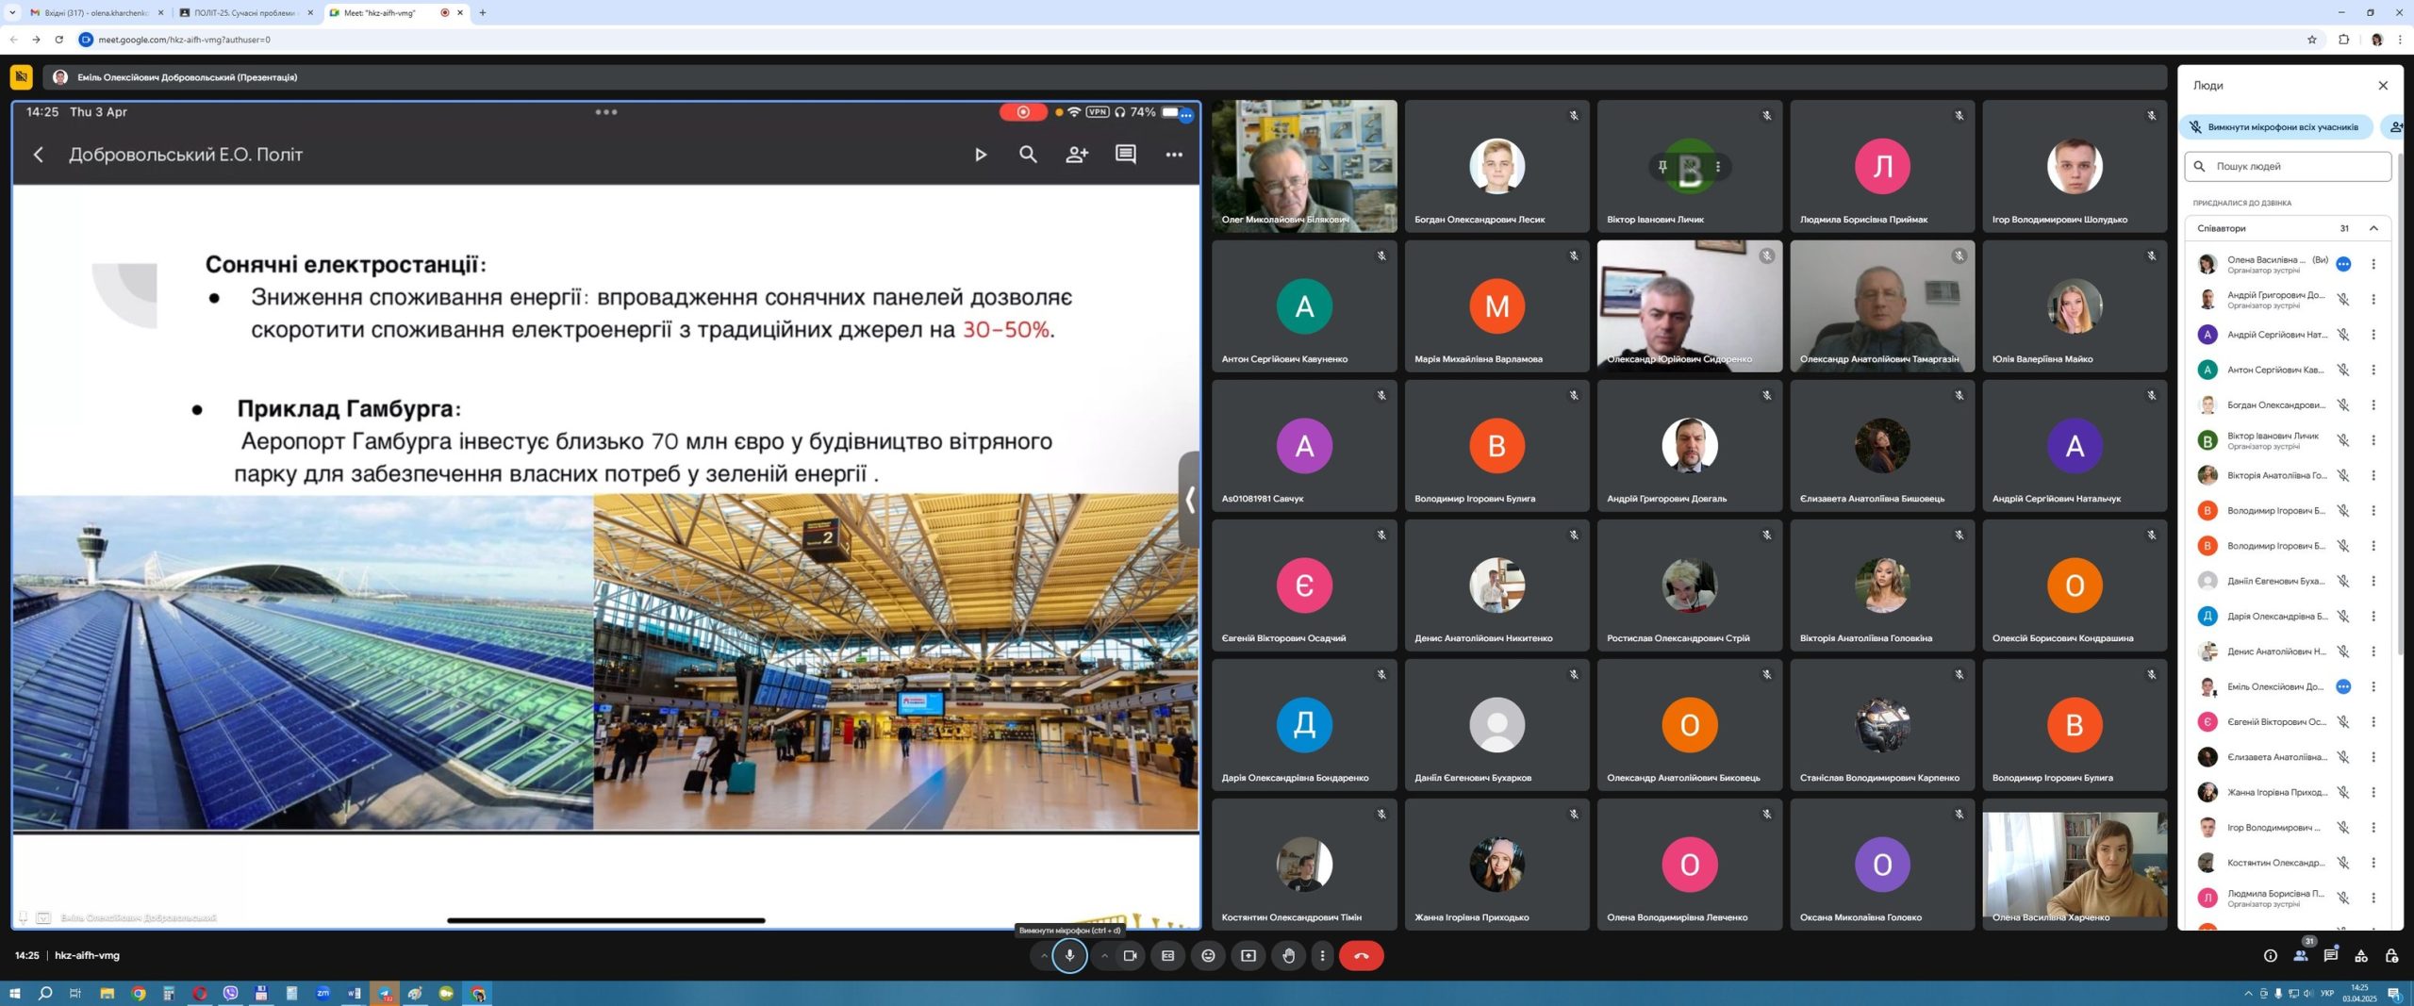Open host controls lock icon
The image size is (2414, 1006).
(2390, 955)
